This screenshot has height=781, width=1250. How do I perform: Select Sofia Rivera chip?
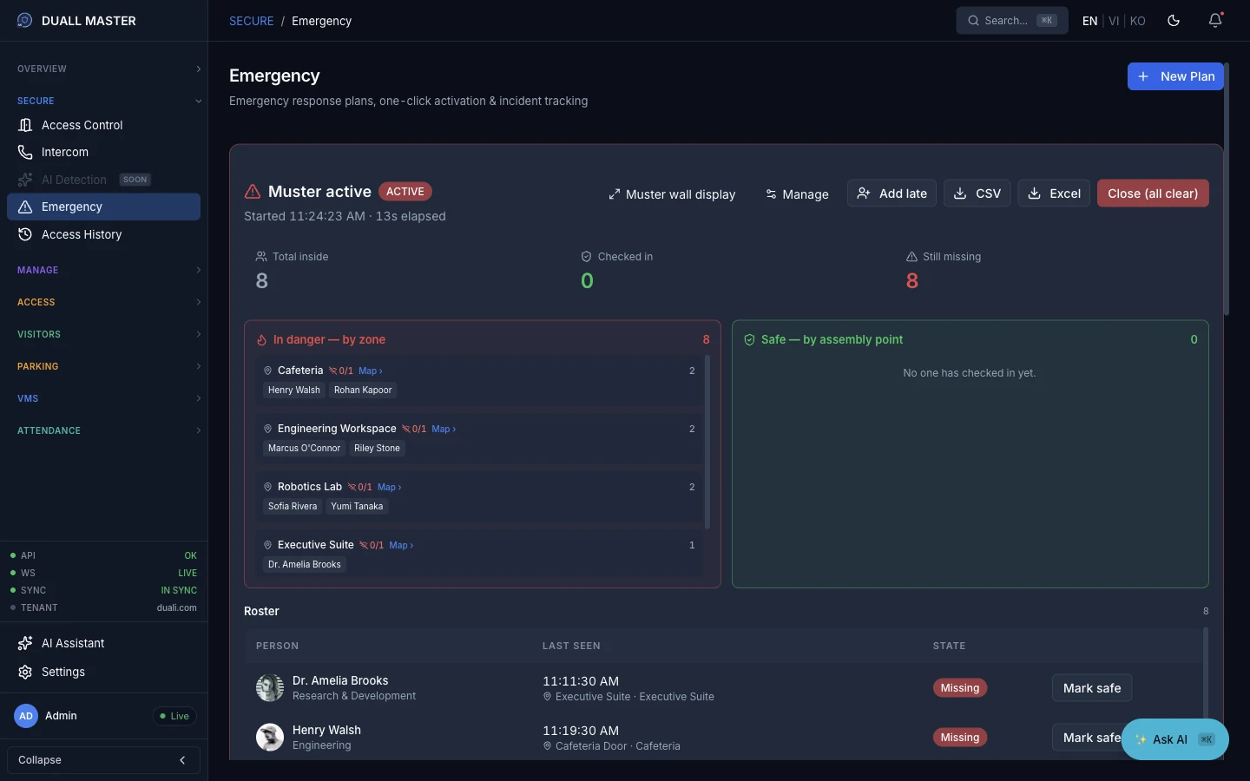[x=293, y=507]
